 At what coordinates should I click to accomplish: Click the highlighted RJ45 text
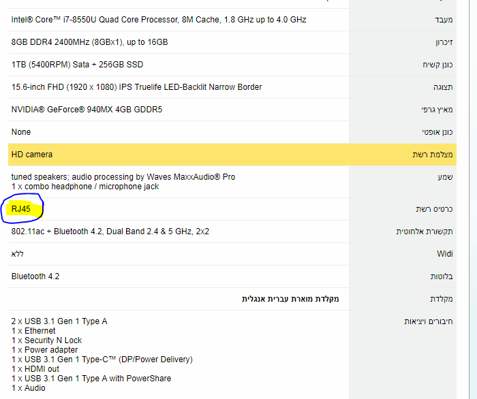click(21, 209)
